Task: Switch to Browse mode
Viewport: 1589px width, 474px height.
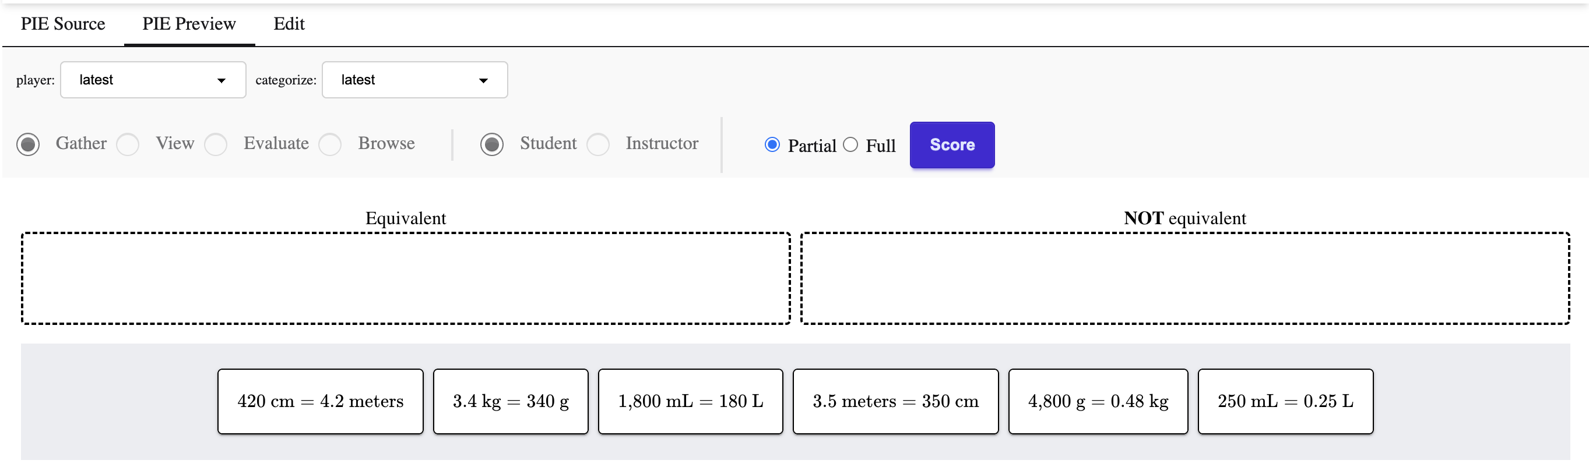Action: (x=331, y=144)
